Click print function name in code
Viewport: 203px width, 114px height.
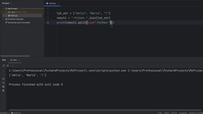[61, 22]
